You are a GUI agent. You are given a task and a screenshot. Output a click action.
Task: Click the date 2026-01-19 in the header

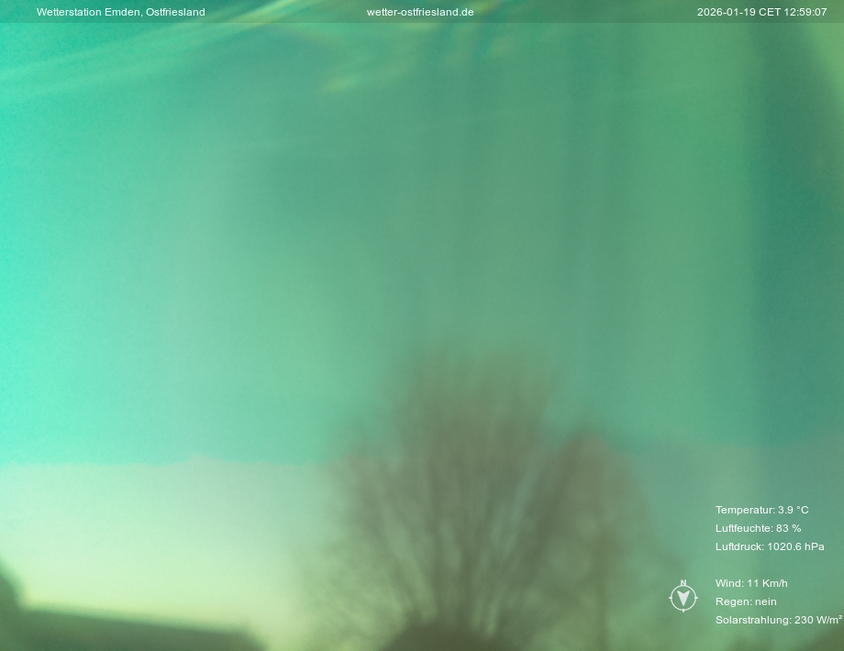(x=725, y=12)
